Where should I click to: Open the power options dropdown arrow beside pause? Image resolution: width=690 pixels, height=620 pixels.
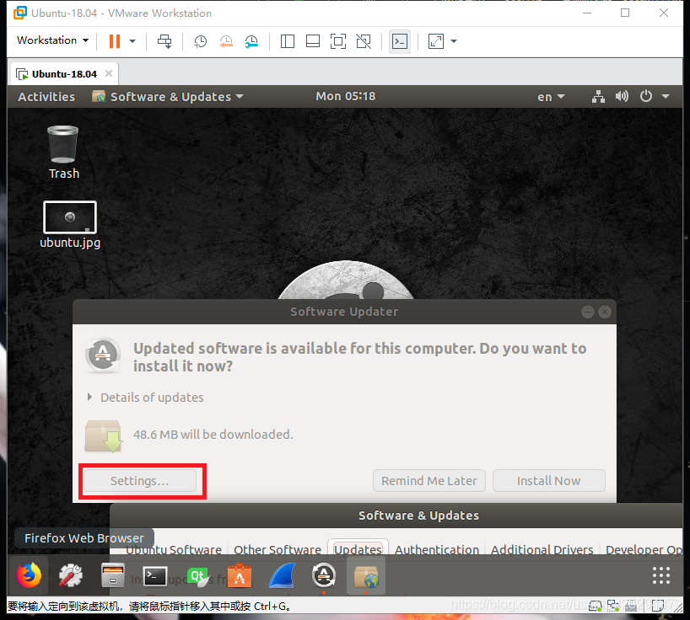pyautogui.click(x=132, y=41)
